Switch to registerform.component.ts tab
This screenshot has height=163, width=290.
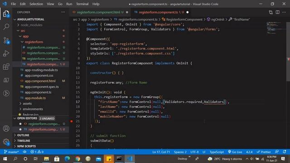pyautogui.click(x=161, y=12)
